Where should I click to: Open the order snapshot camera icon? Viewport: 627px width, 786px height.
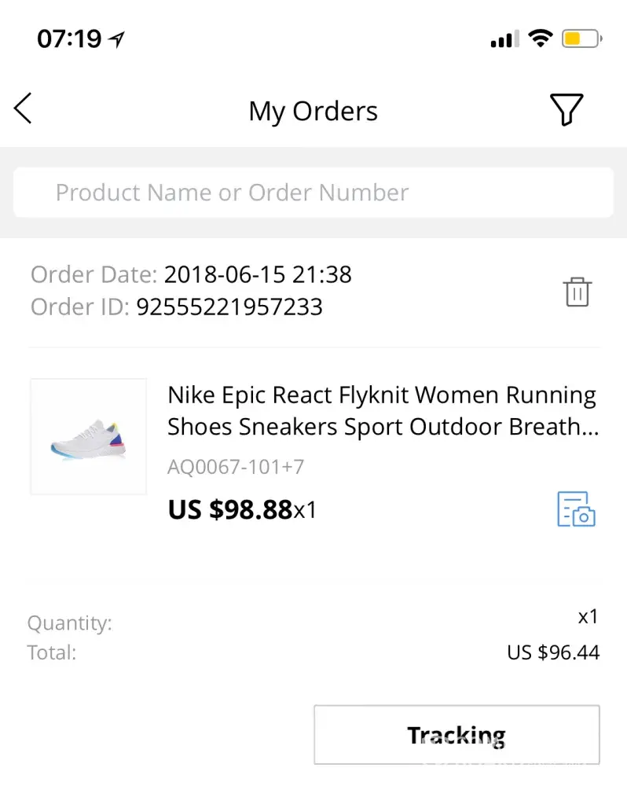coord(576,509)
